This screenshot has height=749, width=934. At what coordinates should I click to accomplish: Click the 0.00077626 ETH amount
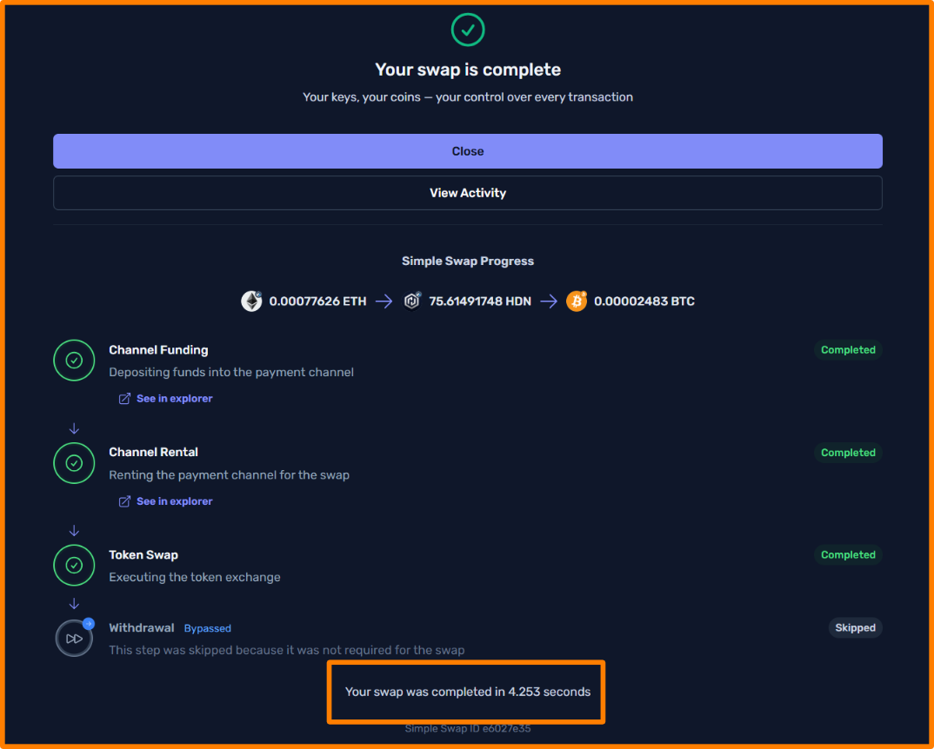(317, 302)
